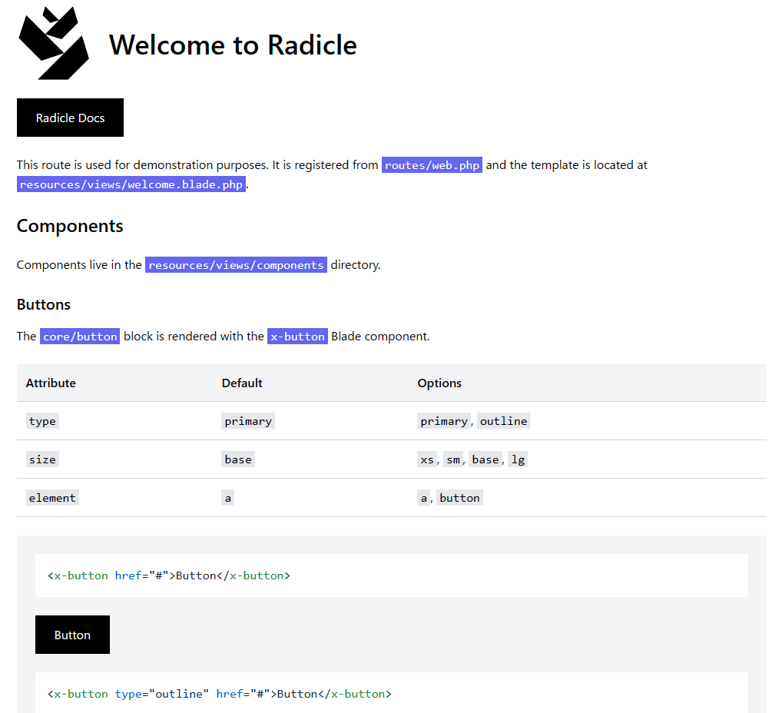The height and width of the screenshot is (713, 782).
Task: Select the routes/web.php code label
Action: (432, 165)
